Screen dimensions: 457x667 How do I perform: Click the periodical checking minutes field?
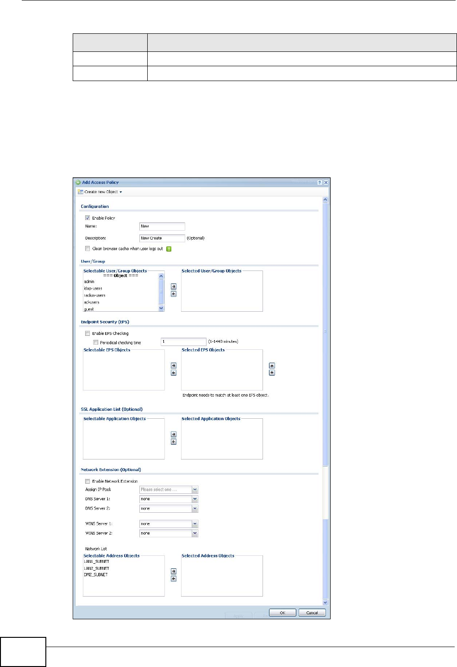tap(183, 342)
